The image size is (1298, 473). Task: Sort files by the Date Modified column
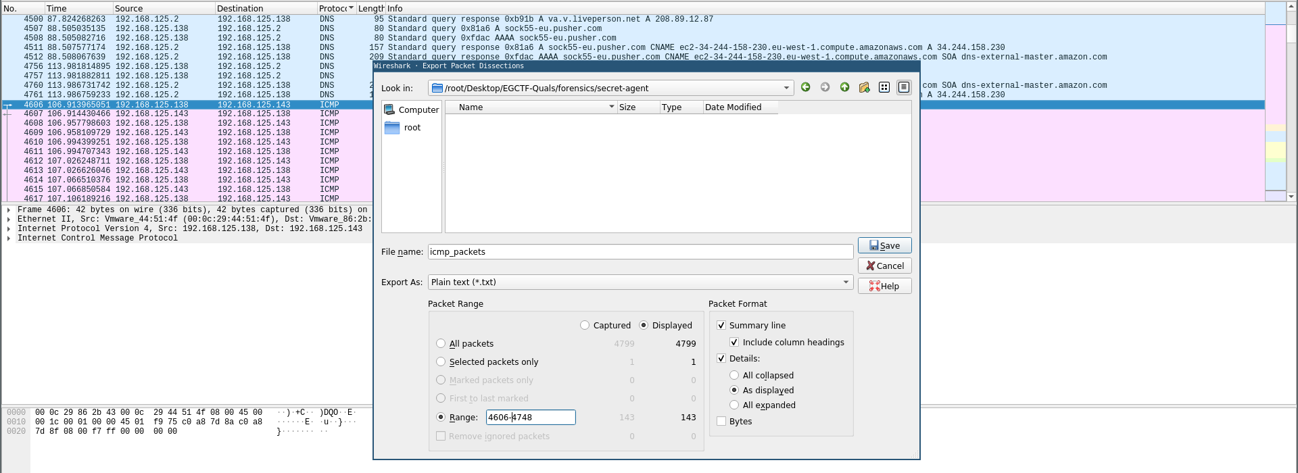733,107
